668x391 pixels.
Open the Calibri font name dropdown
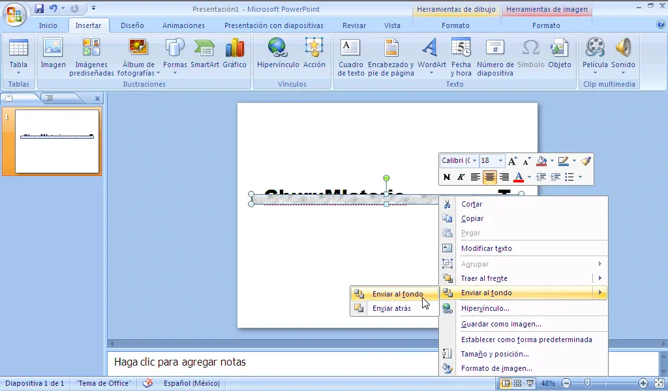pos(474,161)
